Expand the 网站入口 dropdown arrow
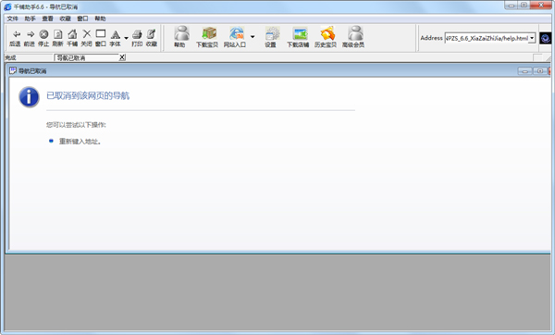The height and width of the screenshot is (335, 555). [x=253, y=36]
